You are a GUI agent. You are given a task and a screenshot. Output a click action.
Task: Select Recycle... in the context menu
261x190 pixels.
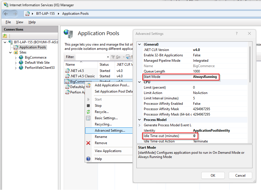102,112
